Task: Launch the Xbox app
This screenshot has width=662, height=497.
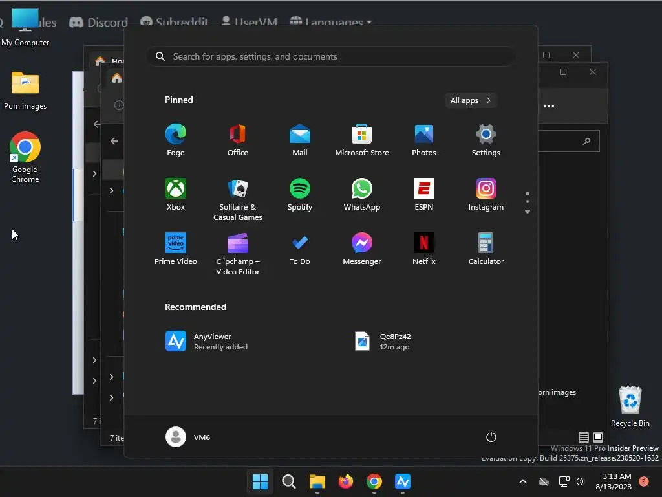Action: [x=176, y=194]
